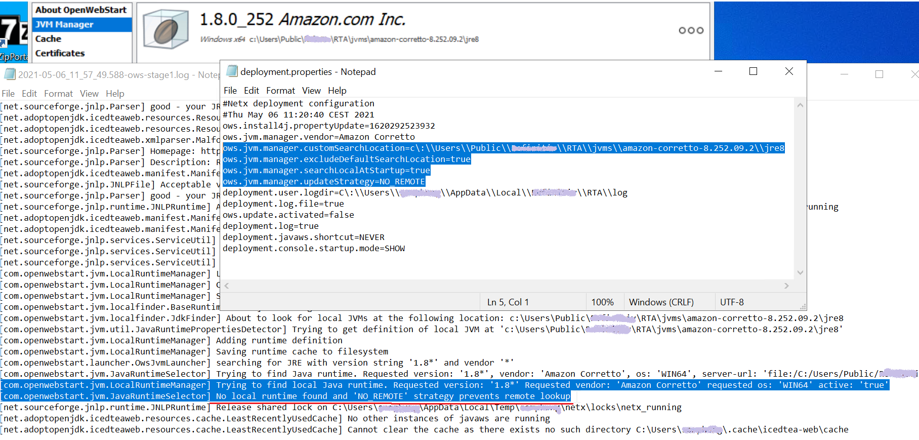Click the deployment.user.logdir property line

(x=425, y=192)
